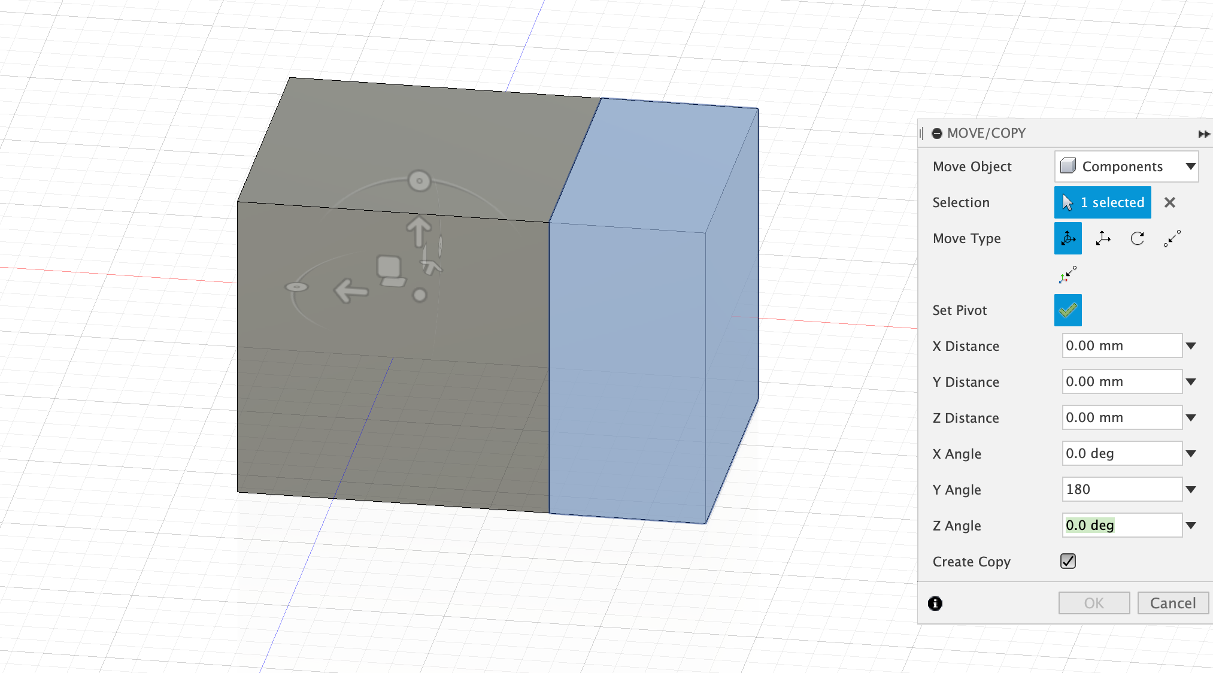Expand the Z Distance dropdown
1213x673 pixels.
1191,417
